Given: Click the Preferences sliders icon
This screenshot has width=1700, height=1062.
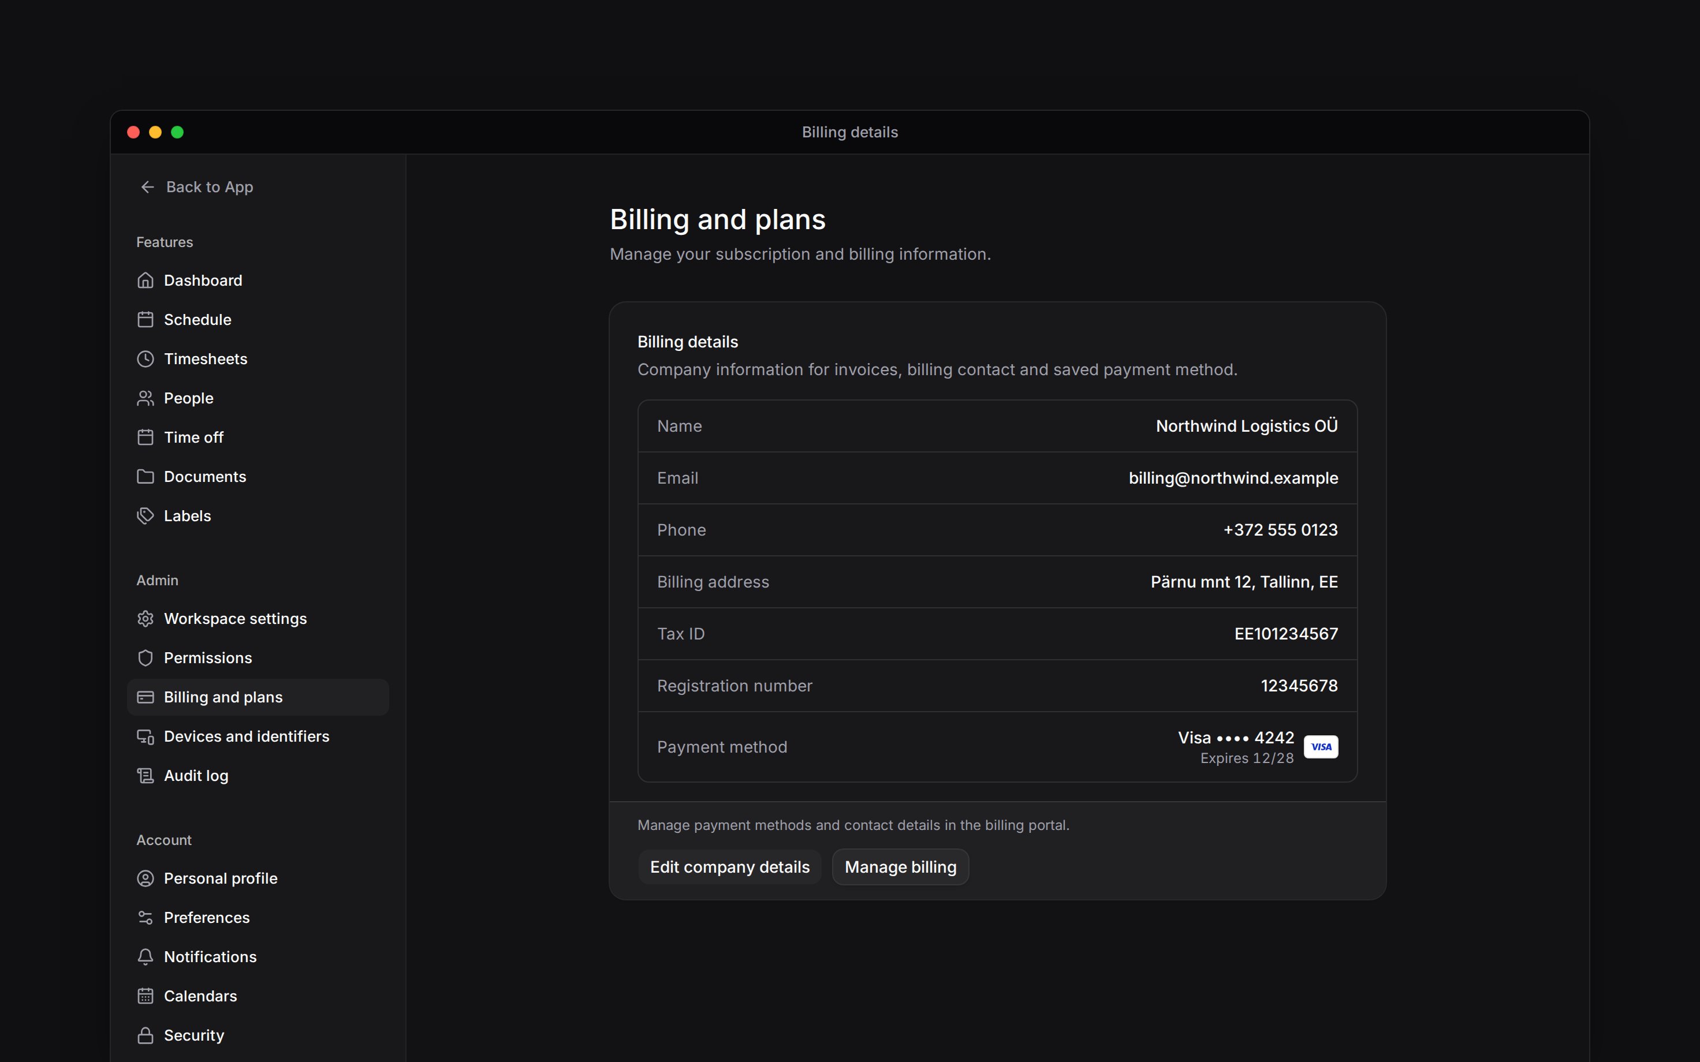Looking at the screenshot, I should point(146,918).
